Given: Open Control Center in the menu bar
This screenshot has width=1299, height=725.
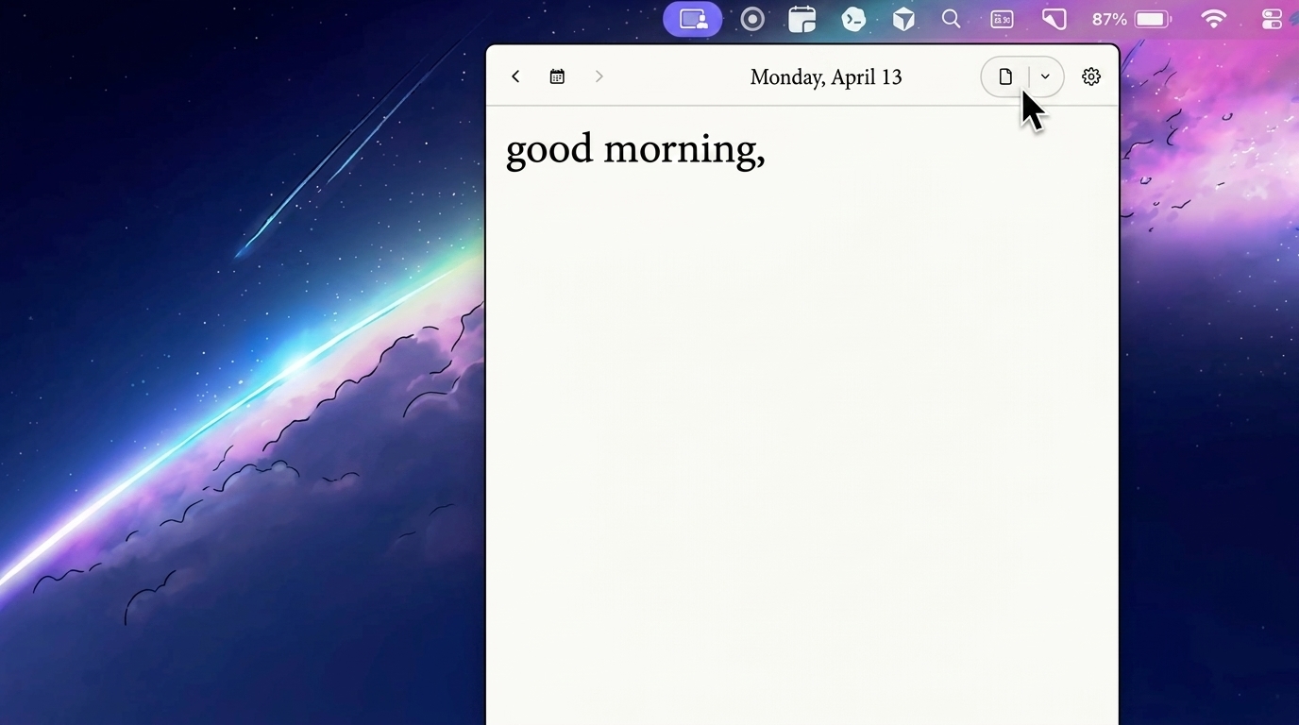Looking at the screenshot, I should point(1271,19).
